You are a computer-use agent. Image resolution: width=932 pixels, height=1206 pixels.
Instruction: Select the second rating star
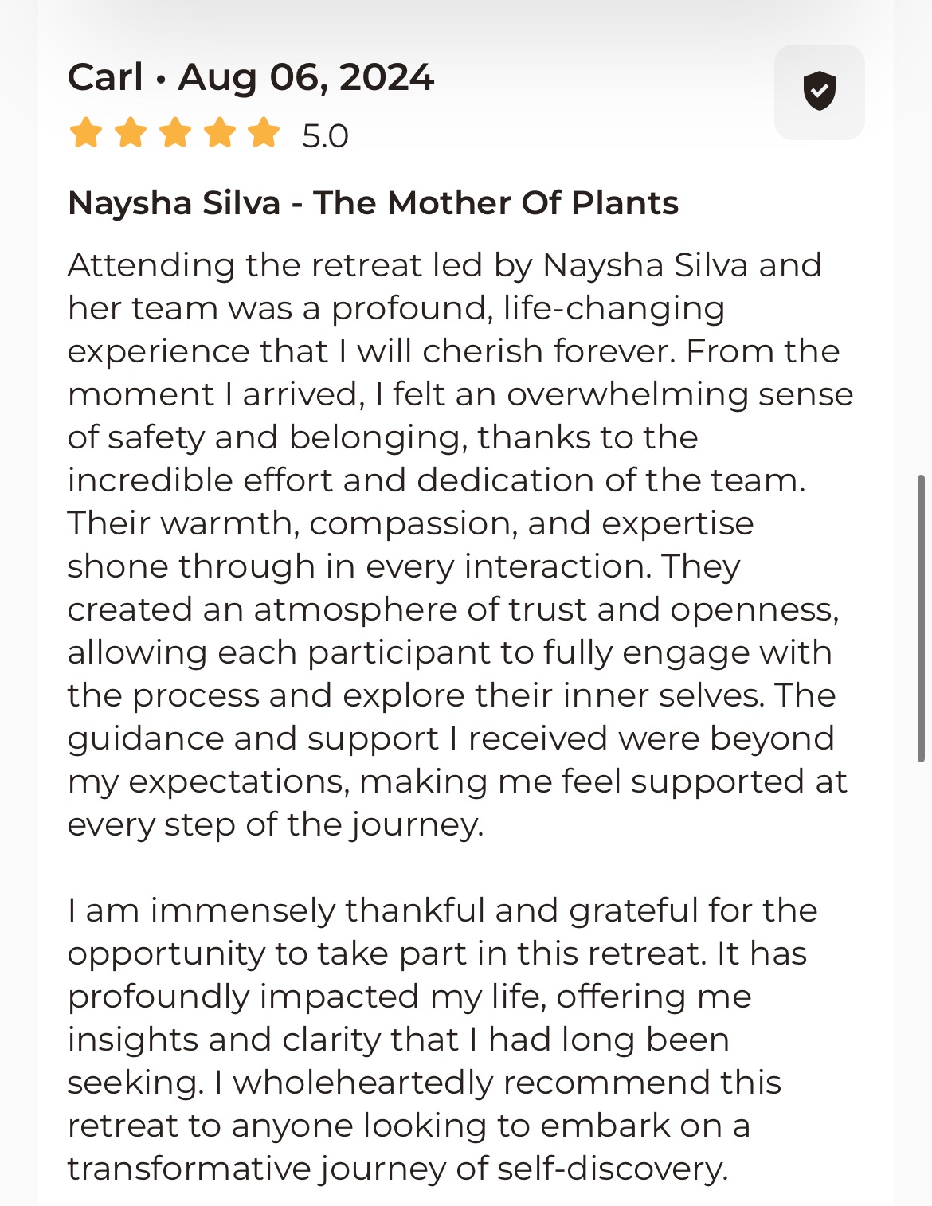point(130,134)
